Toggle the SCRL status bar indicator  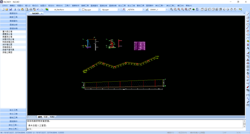239,133
